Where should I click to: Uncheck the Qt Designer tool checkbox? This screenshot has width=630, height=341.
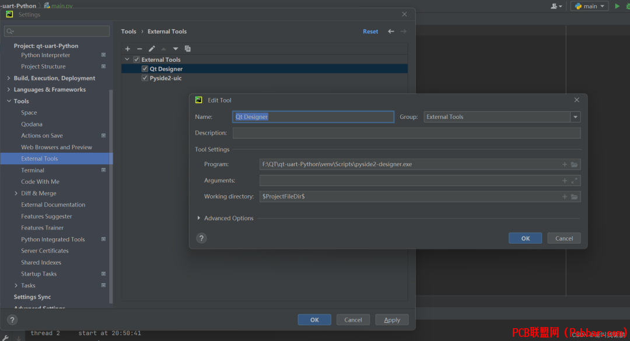pos(145,69)
